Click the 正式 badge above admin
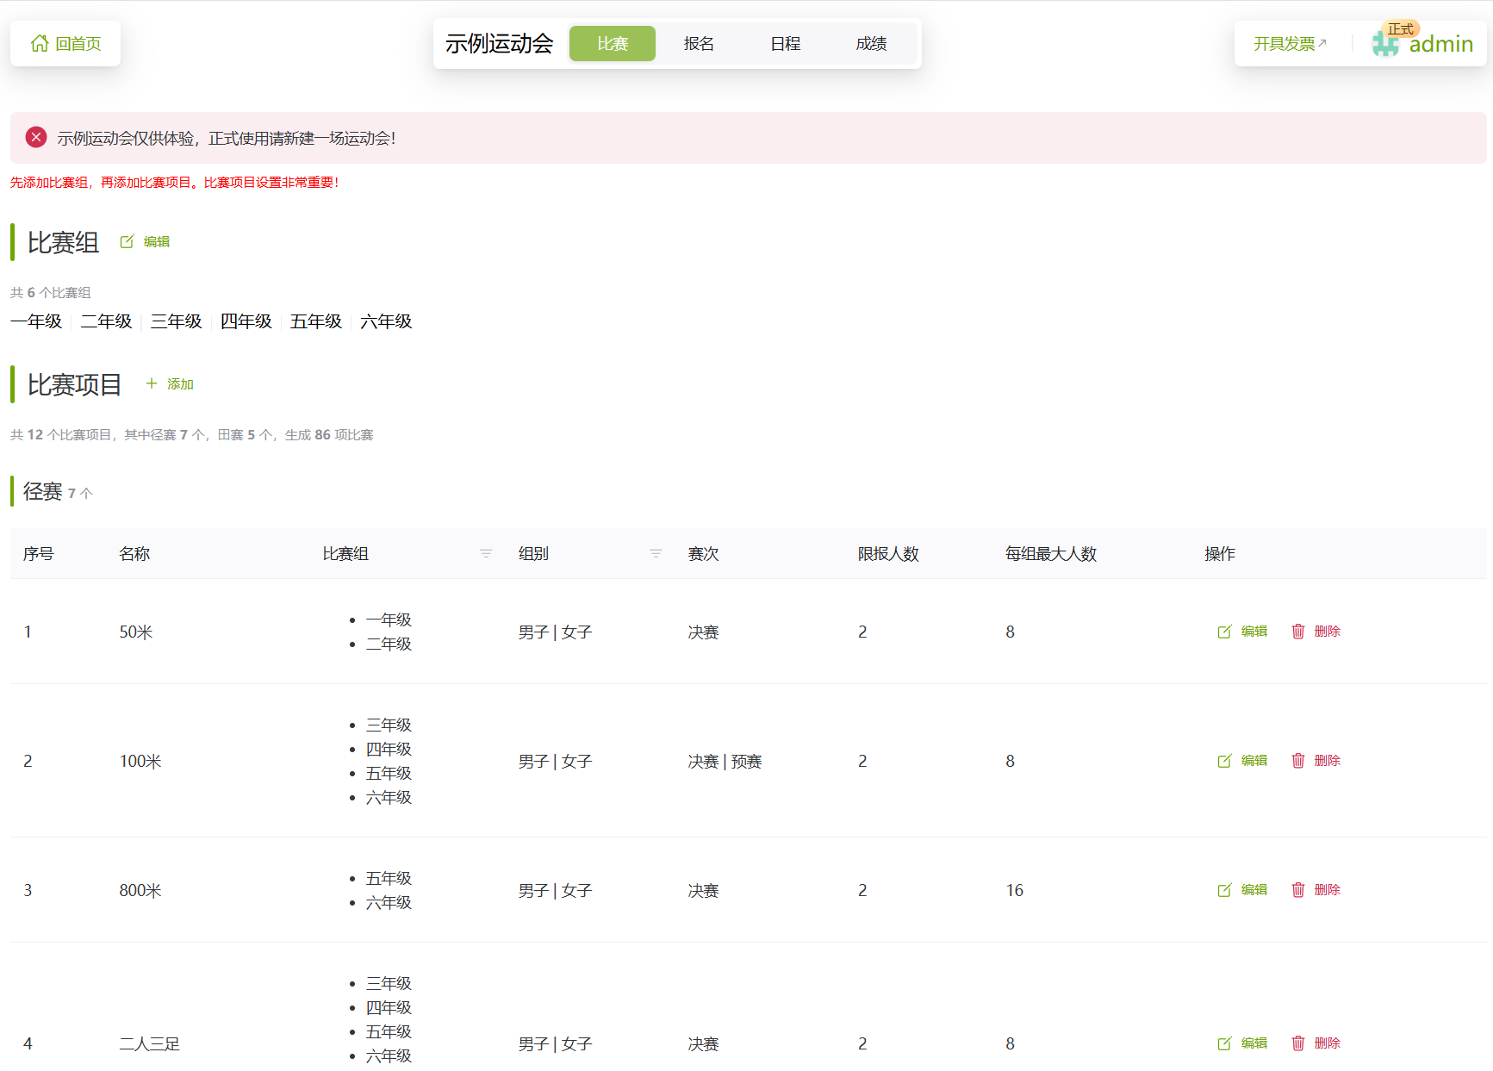1493x1071 pixels. point(1401,28)
